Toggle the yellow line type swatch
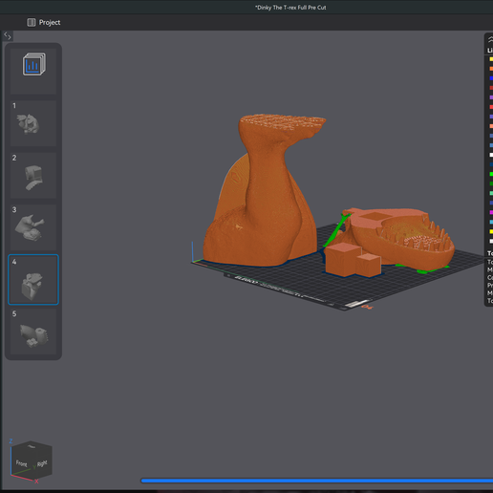 pyautogui.click(x=491, y=59)
